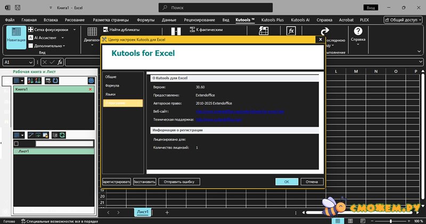Open Kutools Справка help icon
This screenshot has height=224, width=426.
358,32
